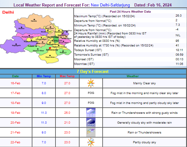Click the 18-Feb date cell
This screenshot has width=187, height=147.
(15, 103)
